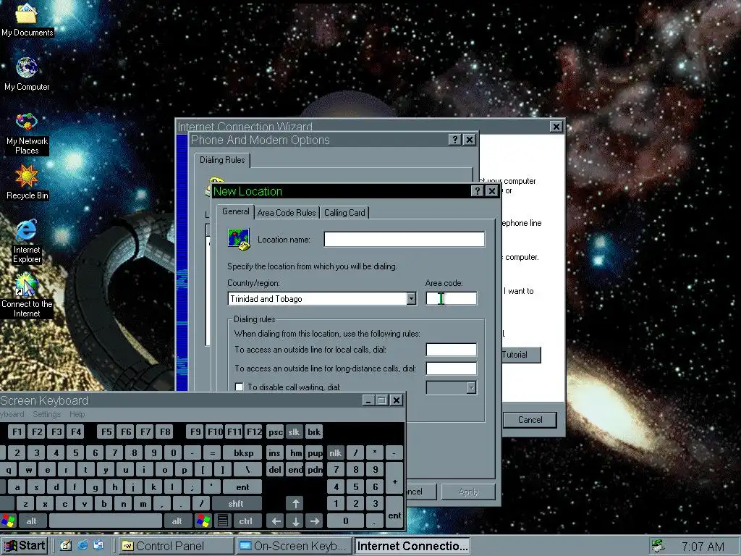Viewport: 741px width, 556px height.
Task: Toggle the nlk num lock key
Action: (336, 453)
